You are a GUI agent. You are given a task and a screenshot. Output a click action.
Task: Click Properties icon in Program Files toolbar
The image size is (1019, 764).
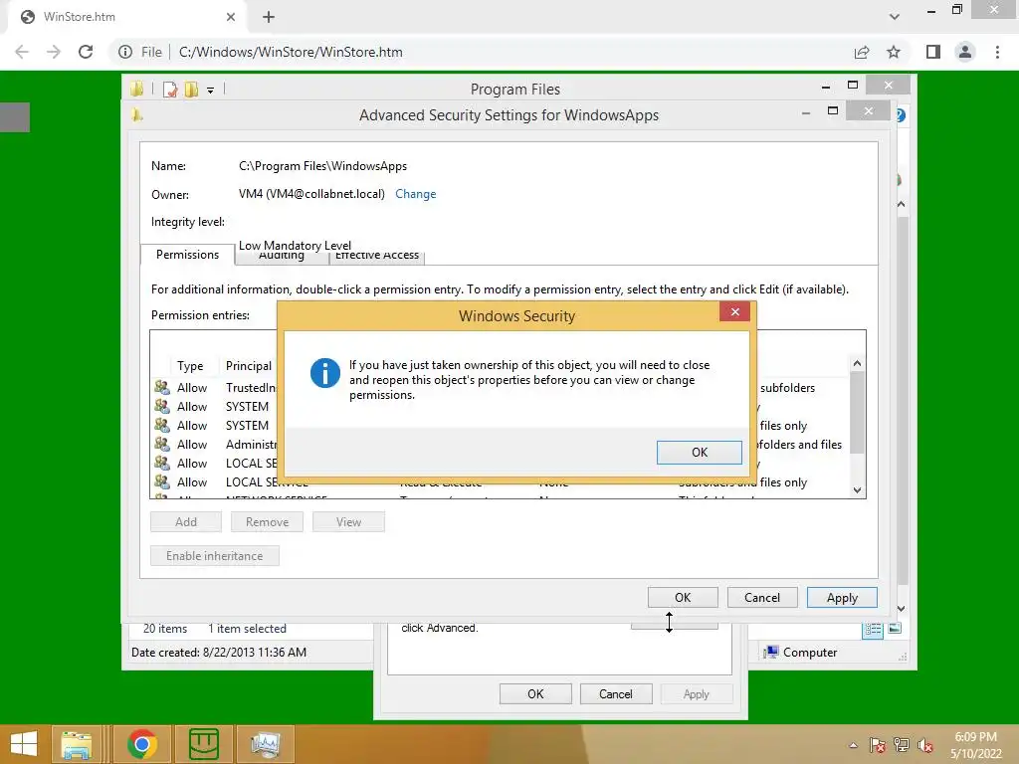(x=170, y=90)
